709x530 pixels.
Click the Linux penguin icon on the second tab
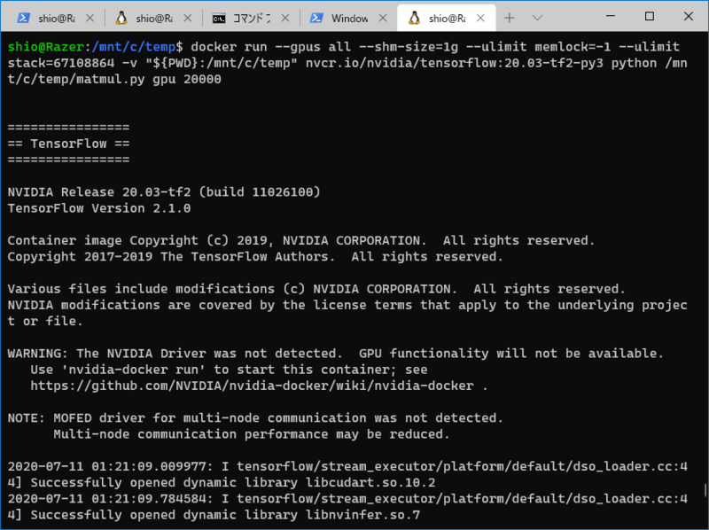click(x=120, y=16)
